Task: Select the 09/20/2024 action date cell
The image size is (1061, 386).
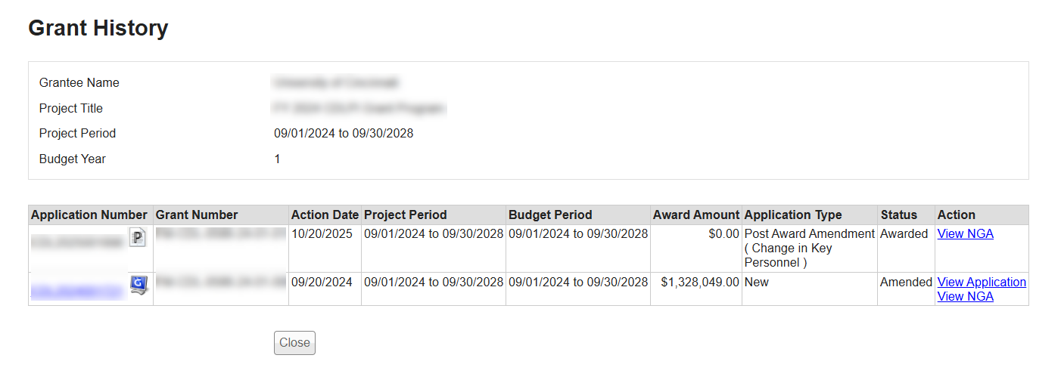Action: tap(322, 282)
